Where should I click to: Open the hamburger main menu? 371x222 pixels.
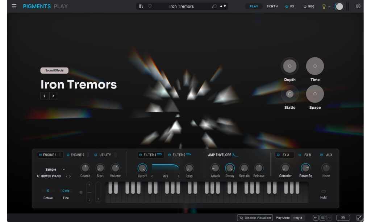point(14,6)
